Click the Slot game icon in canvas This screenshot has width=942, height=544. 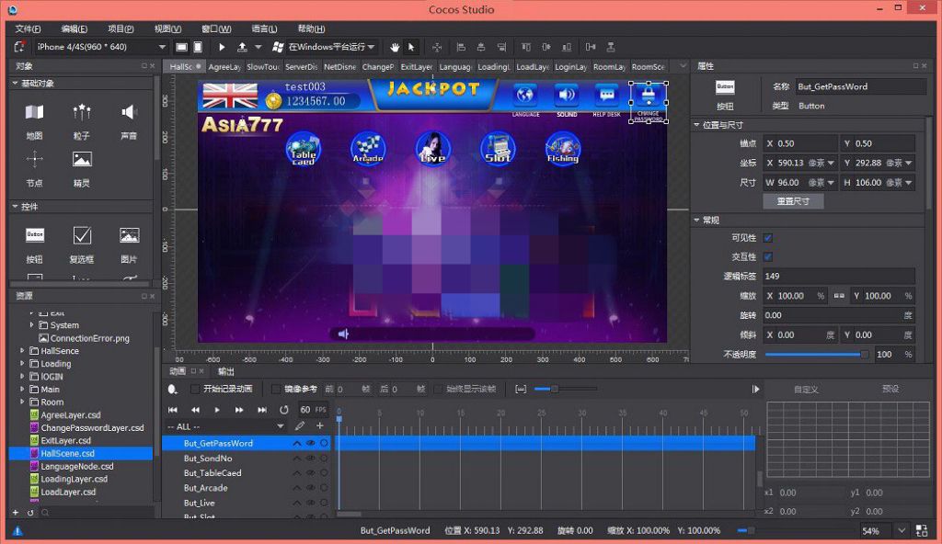(x=498, y=148)
